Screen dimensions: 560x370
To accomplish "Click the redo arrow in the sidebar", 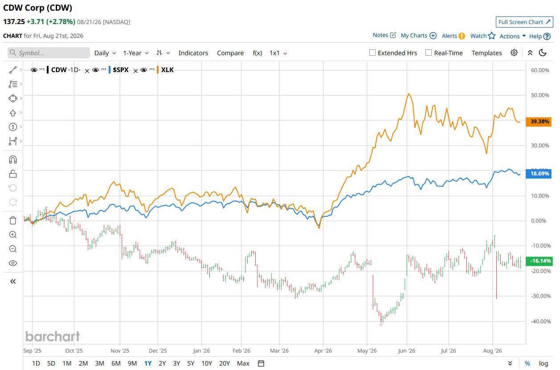I will (x=12, y=202).
